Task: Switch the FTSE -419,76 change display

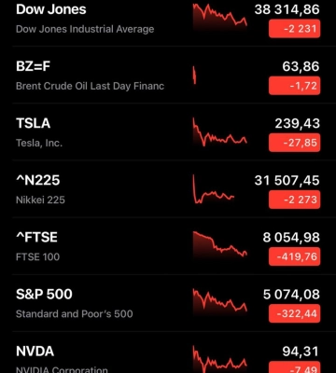Action: 294,256
